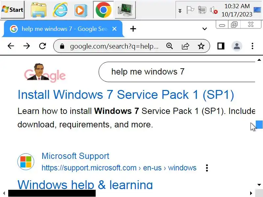Bookmark this page with the star icon
The height and width of the screenshot is (197, 263).
coord(201,46)
